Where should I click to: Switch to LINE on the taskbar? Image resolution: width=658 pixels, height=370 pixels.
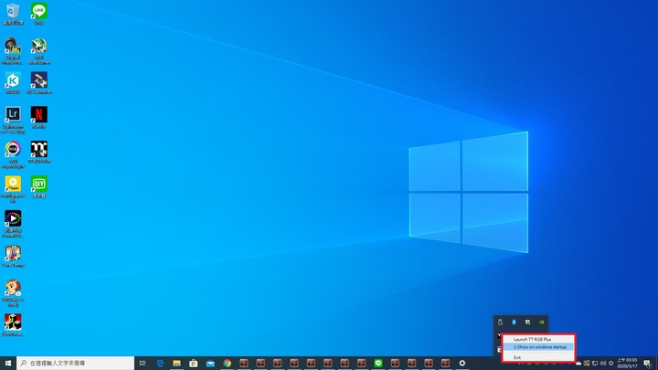click(x=378, y=363)
